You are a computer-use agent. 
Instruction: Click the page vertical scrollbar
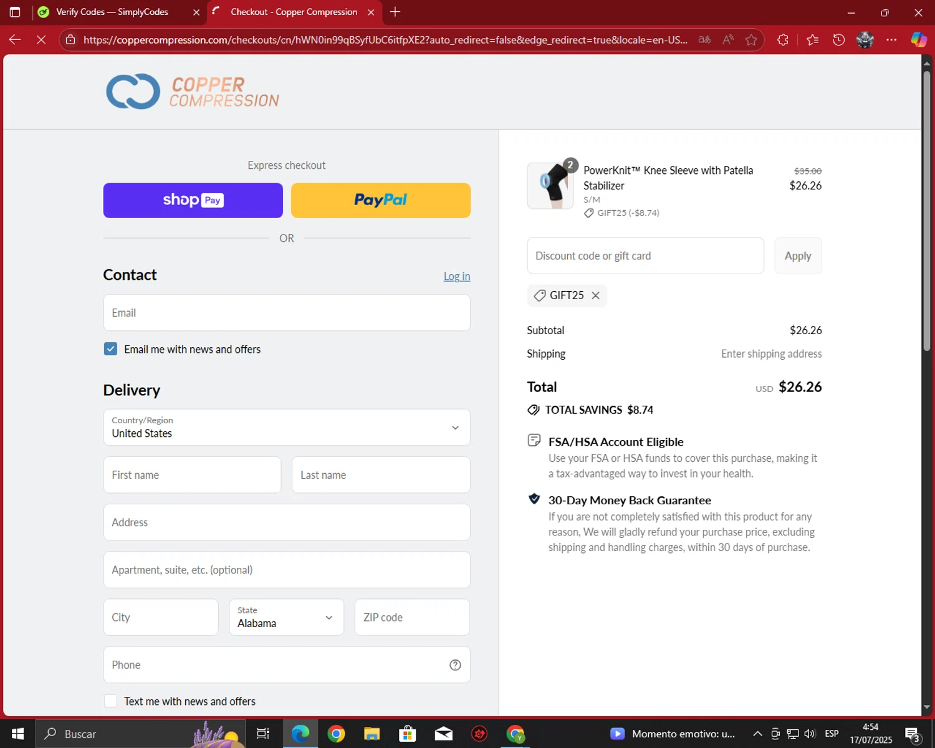pos(926,212)
